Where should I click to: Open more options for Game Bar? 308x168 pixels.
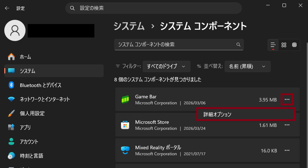[287, 100]
